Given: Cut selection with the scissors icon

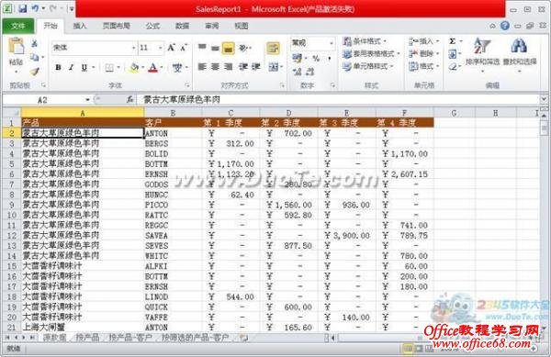Looking at the screenshot, I should [x=35, y=43].
